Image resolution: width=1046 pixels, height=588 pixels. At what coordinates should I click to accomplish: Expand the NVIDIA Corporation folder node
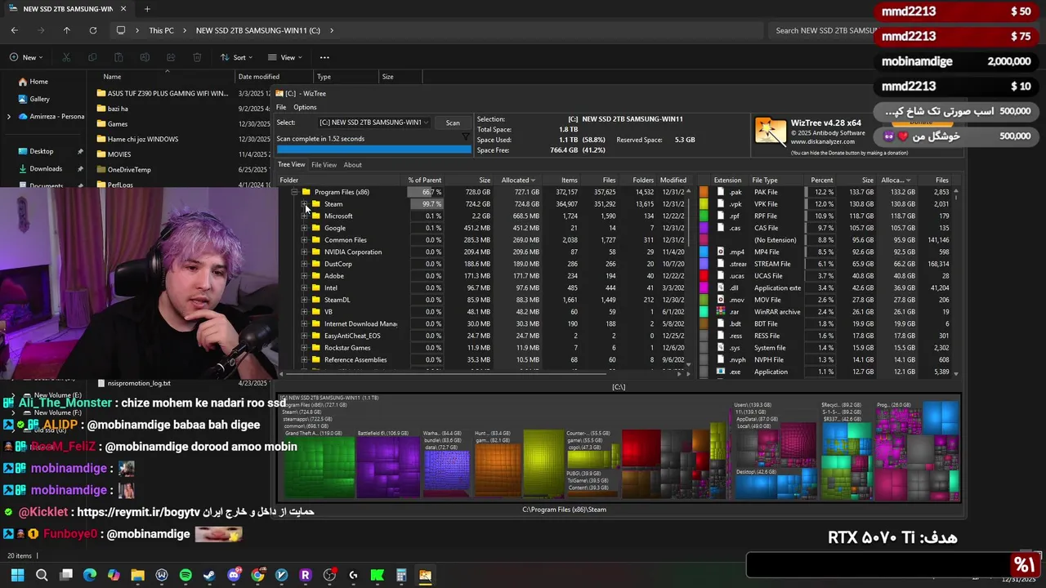pyautogui.click(x=304, y=252)
